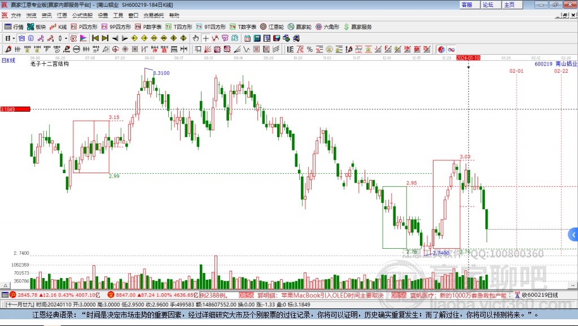Click the red 3.1849 price label

(15, 109)
